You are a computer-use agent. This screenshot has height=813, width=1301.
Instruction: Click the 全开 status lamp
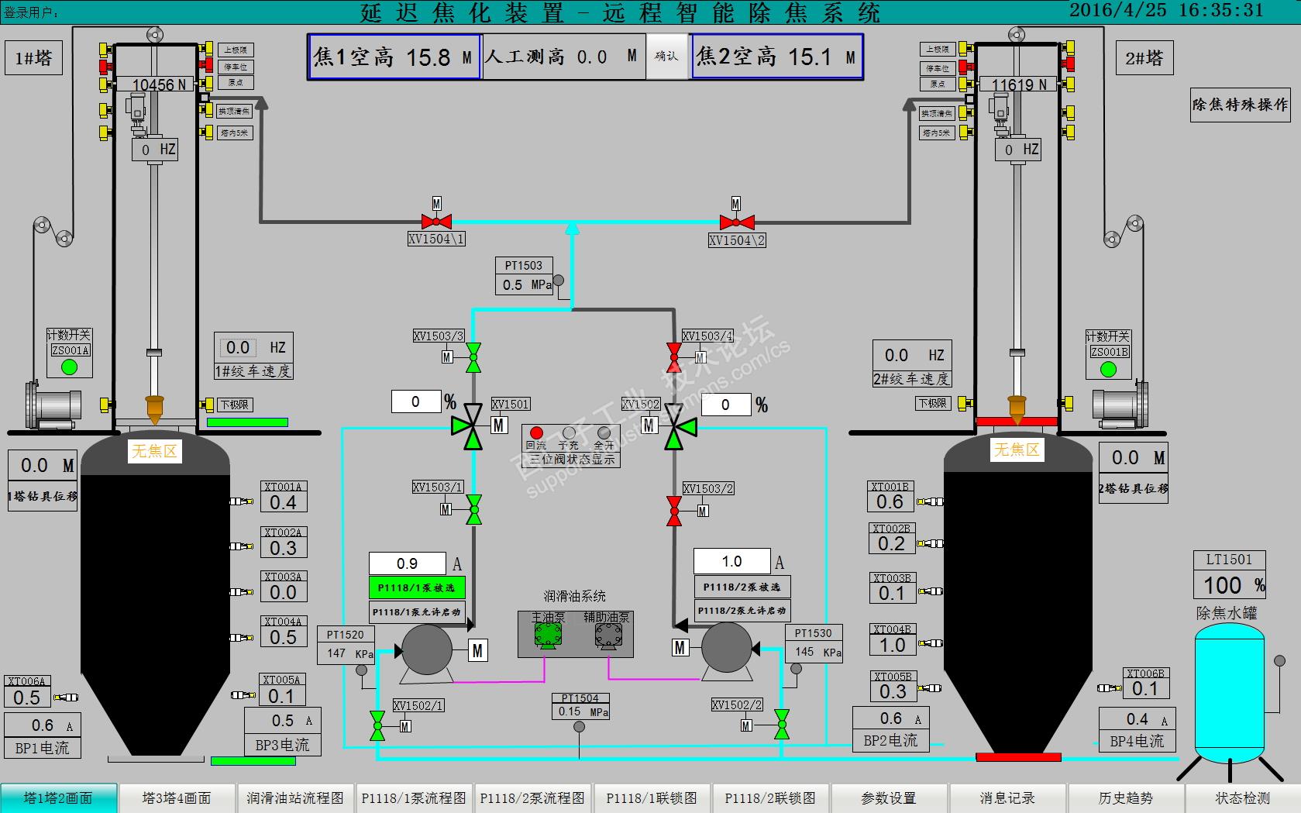click(x=604, y=433)
